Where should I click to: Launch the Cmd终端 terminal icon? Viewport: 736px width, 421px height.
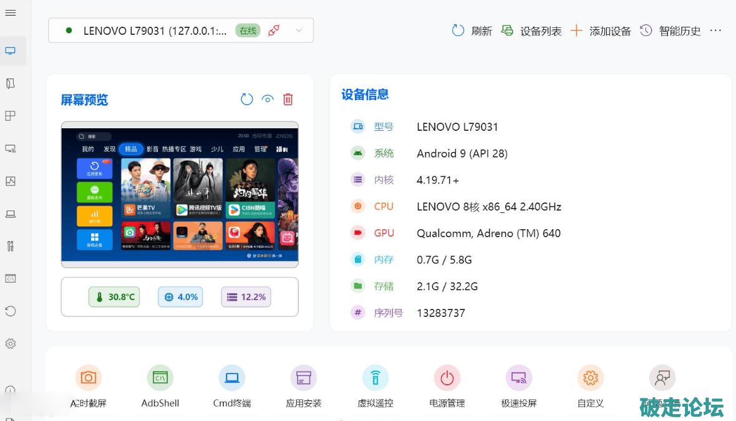[232, 378]
